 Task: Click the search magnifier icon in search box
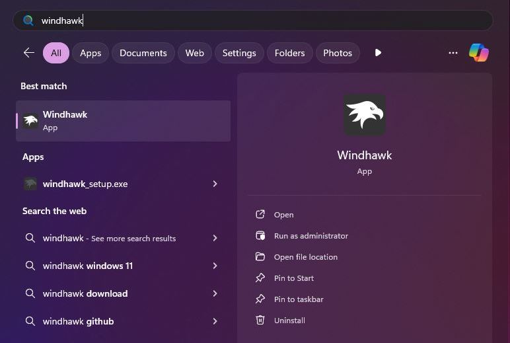tap(28, 20)
